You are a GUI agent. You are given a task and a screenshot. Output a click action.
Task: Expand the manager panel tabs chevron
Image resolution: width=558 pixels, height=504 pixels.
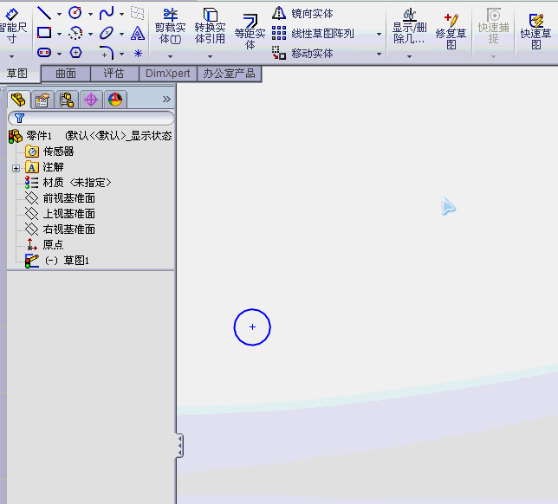coord(166,100)
